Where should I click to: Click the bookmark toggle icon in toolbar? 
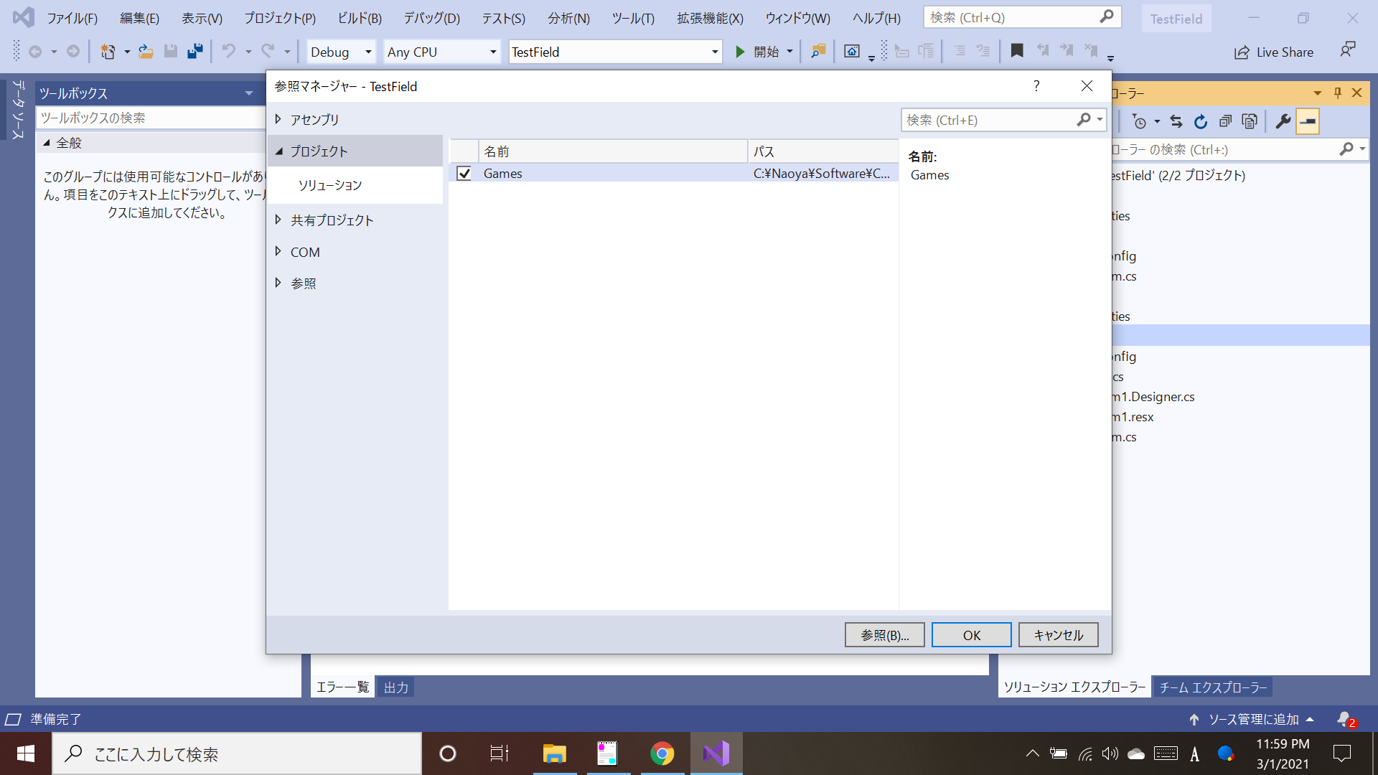[1016, 51]
